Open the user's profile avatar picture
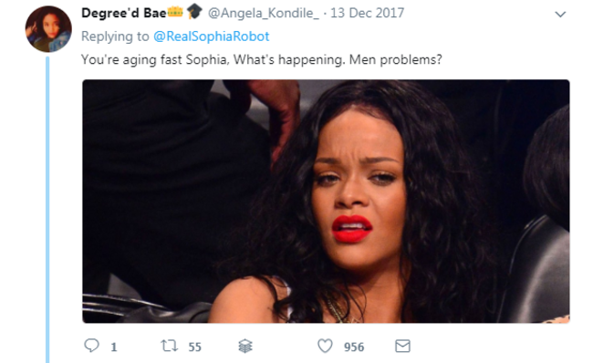 48,29
